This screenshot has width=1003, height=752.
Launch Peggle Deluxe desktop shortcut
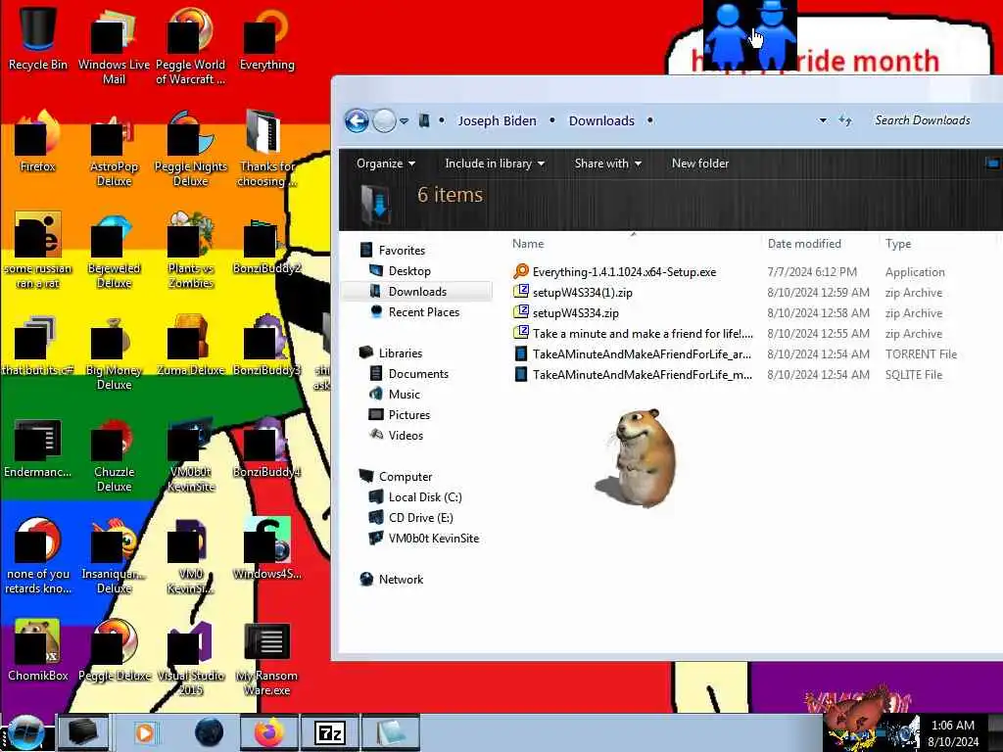(x=114, y=650)
